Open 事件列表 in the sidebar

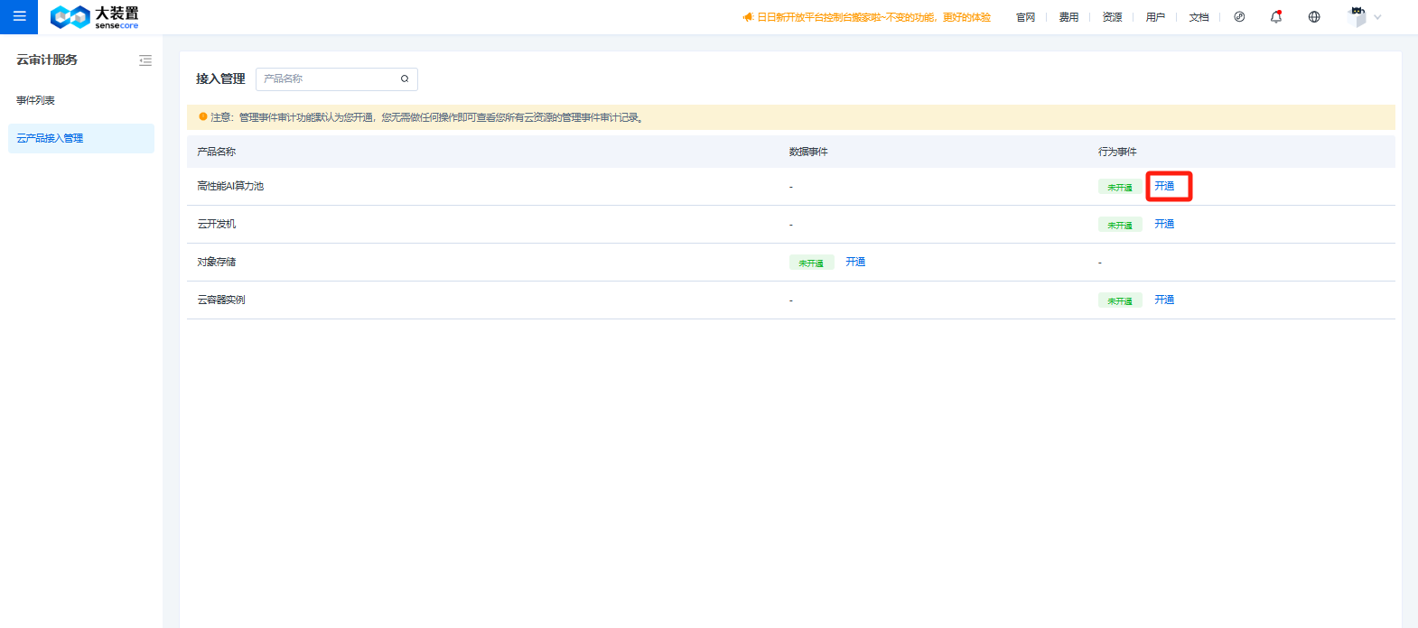36,100
